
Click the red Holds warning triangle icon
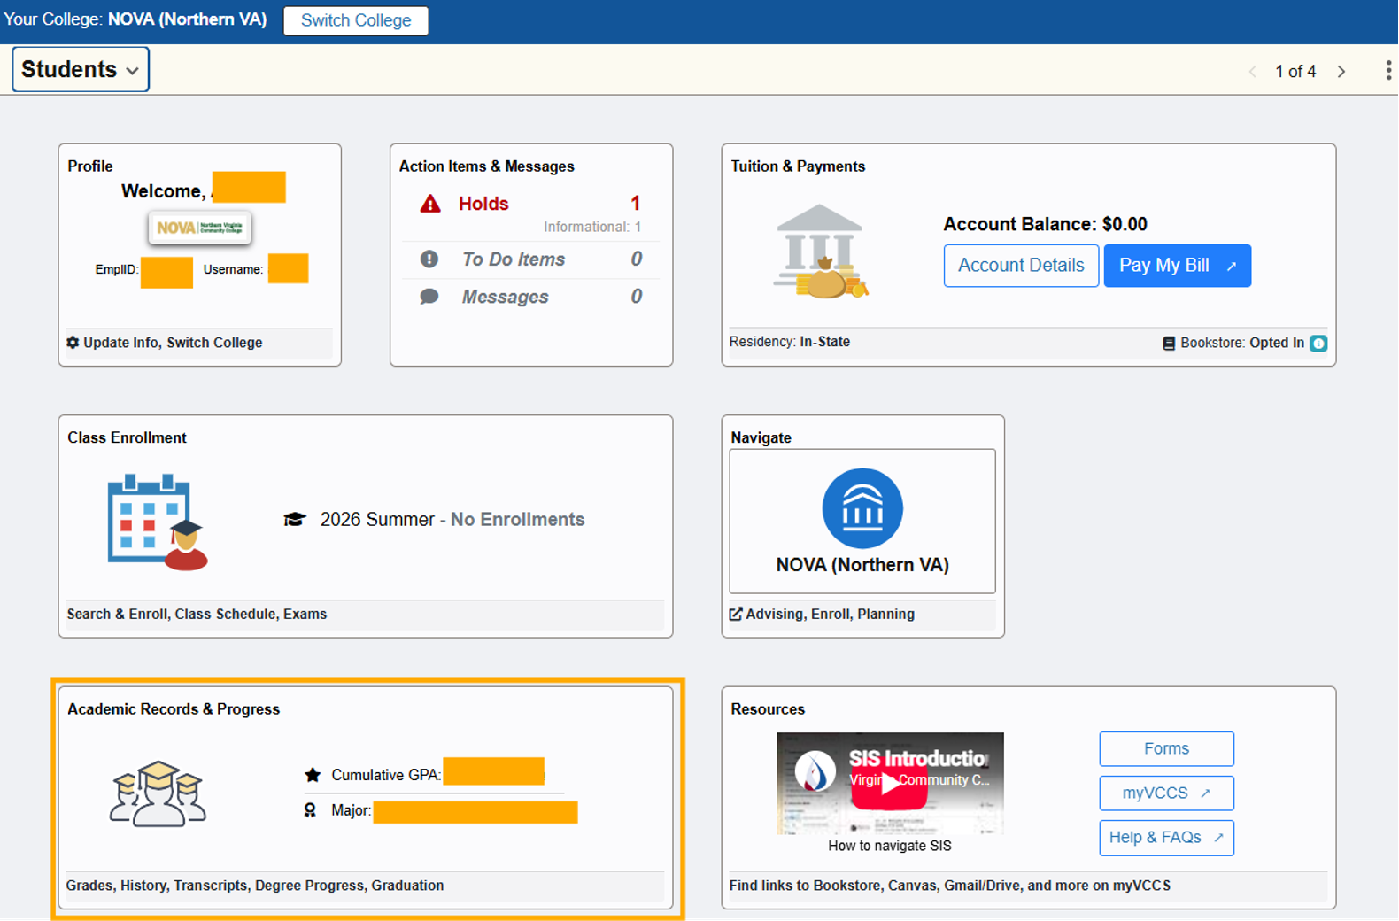(430, 204)
